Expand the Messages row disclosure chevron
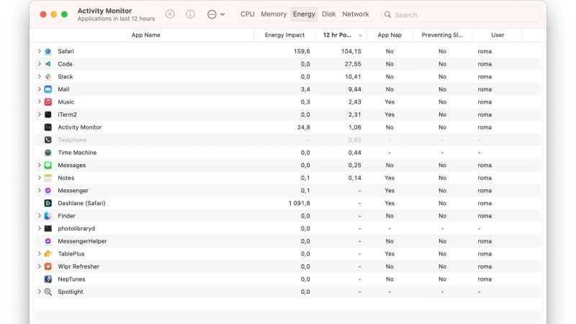The width and height of the screenshot is (576, 324). (x=40, y=166)
